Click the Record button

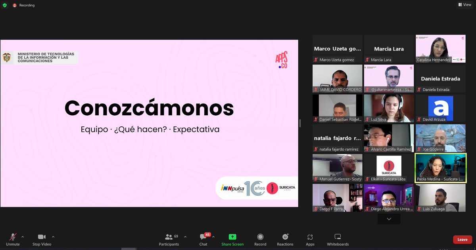tap(260, 240)
